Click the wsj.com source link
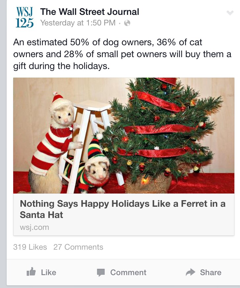Image resolution: width=240 pixels, height=288 pixels. point(34,227)
